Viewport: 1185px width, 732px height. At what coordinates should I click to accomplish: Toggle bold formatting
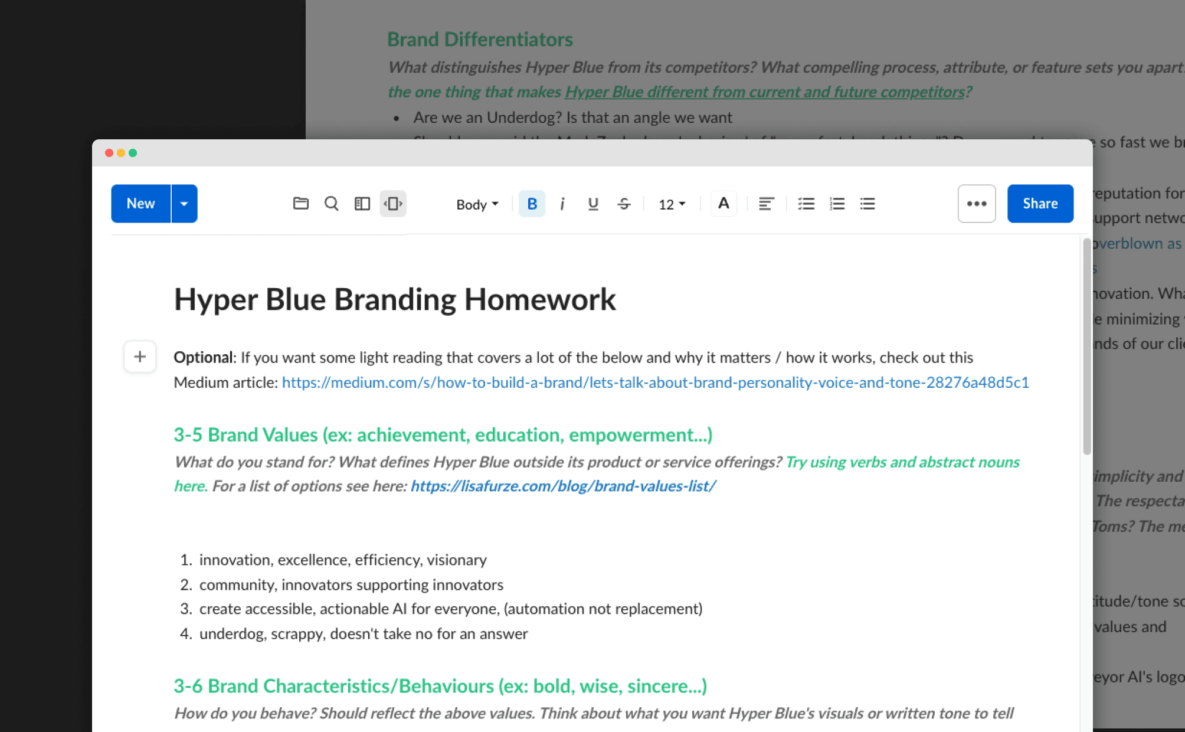pyautogui.click(x=532, y=204)
